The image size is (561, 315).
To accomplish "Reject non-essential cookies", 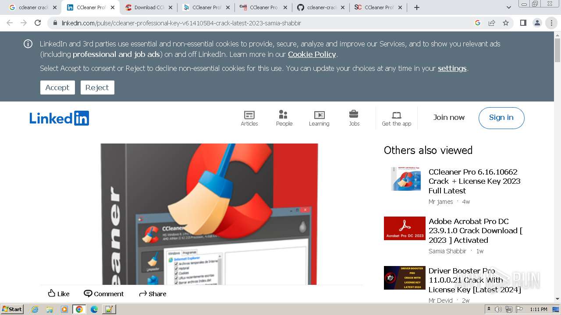I will coord(97,87).
